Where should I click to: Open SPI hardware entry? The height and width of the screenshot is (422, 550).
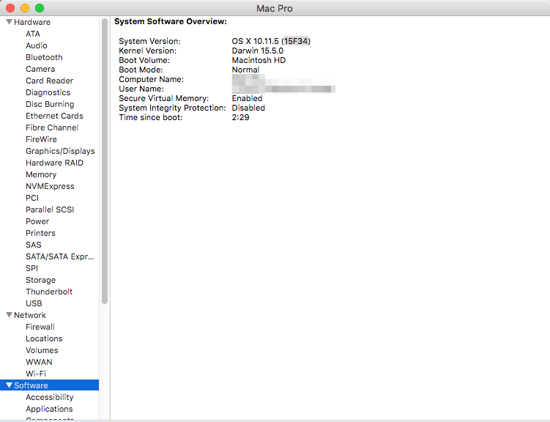click(x=32, y=268)
